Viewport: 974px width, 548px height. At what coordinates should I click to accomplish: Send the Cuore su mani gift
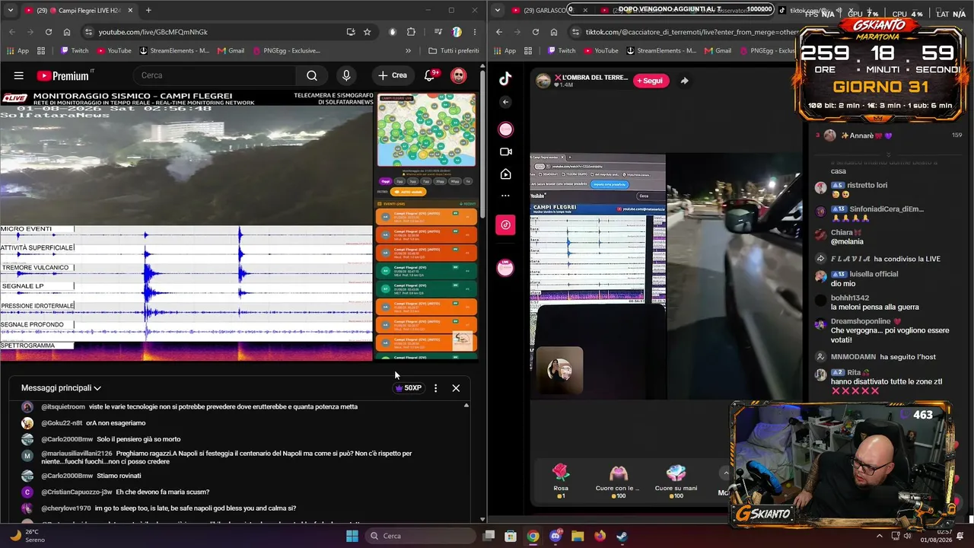[676, 481]
